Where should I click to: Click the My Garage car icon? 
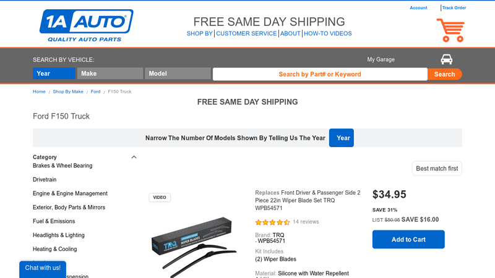(446, 59)
